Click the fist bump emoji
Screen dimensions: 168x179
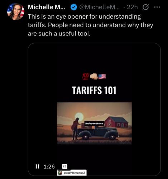94,77
